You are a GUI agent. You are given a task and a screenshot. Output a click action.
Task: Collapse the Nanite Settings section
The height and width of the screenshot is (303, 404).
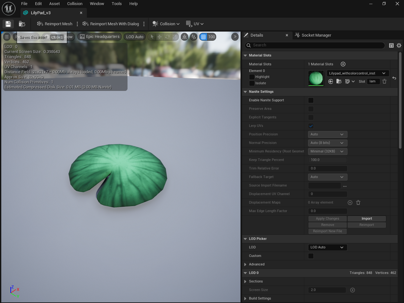[x=245, y=92]
